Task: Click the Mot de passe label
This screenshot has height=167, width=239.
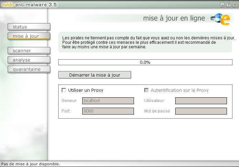Action: pos(157,111)
